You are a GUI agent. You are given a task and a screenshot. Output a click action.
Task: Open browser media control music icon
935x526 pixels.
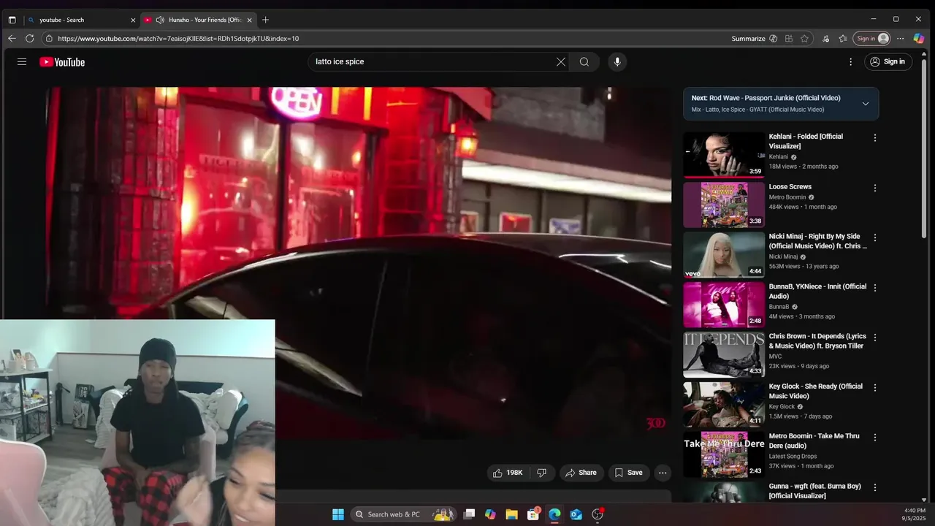[825, 39]
